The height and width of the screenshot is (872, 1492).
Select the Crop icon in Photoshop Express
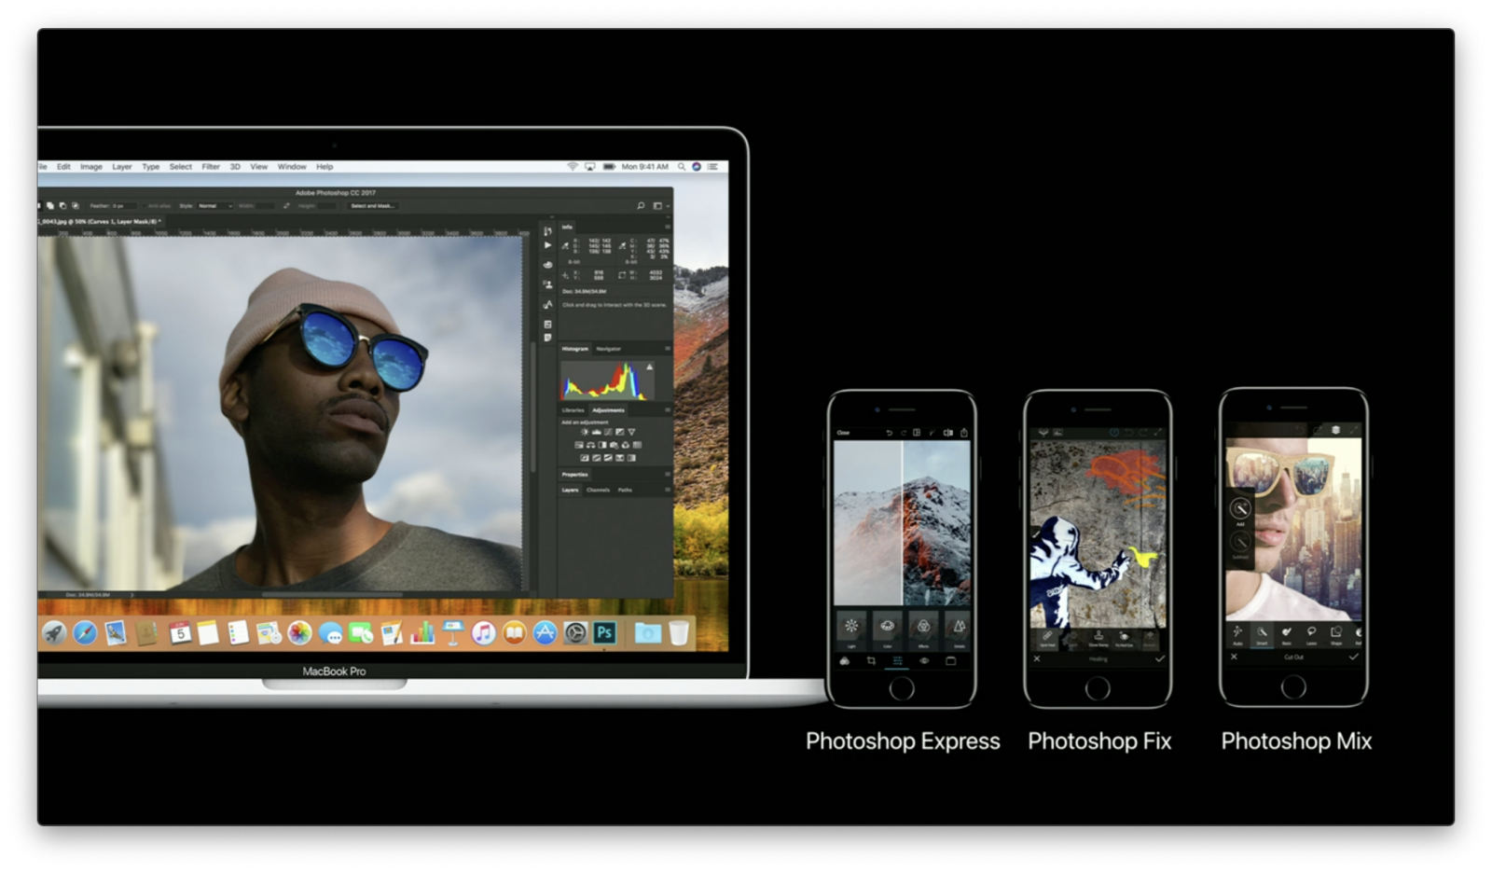click(871, 661)
